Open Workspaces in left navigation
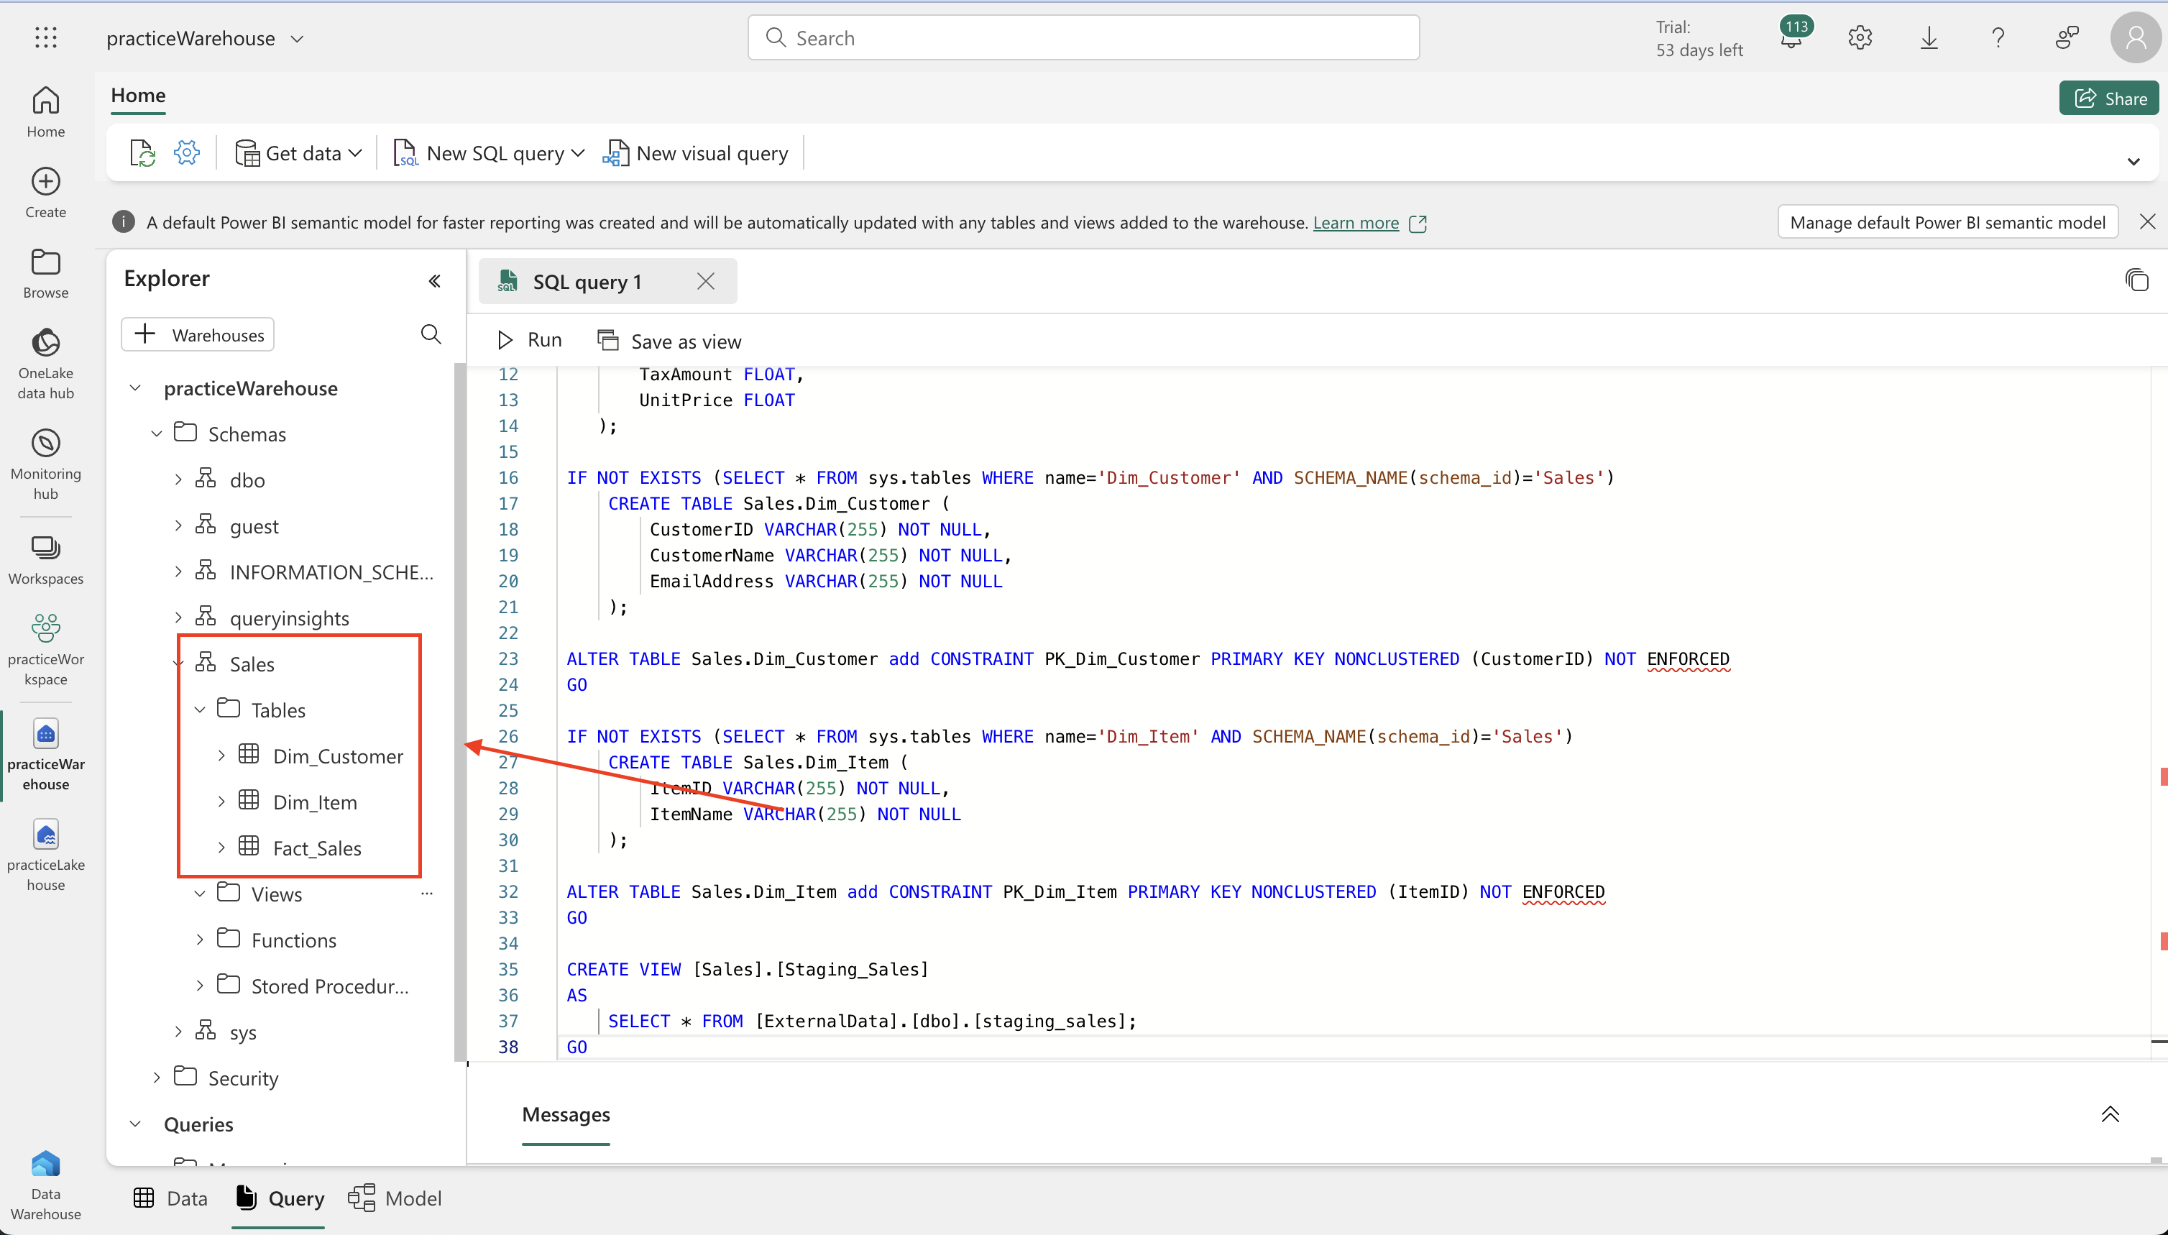Viewport: 2168px width, 1235px height. (46, 560)
